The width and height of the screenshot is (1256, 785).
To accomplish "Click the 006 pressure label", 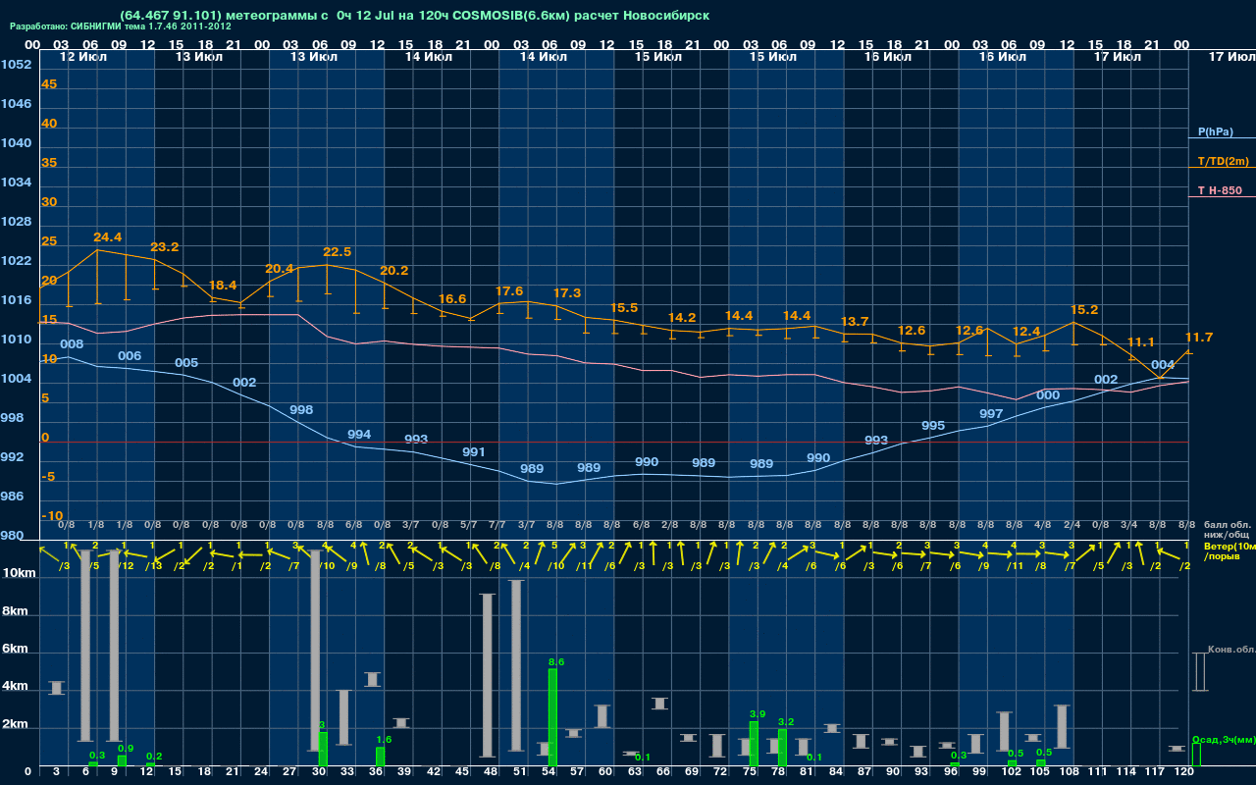I will point(130,356).
